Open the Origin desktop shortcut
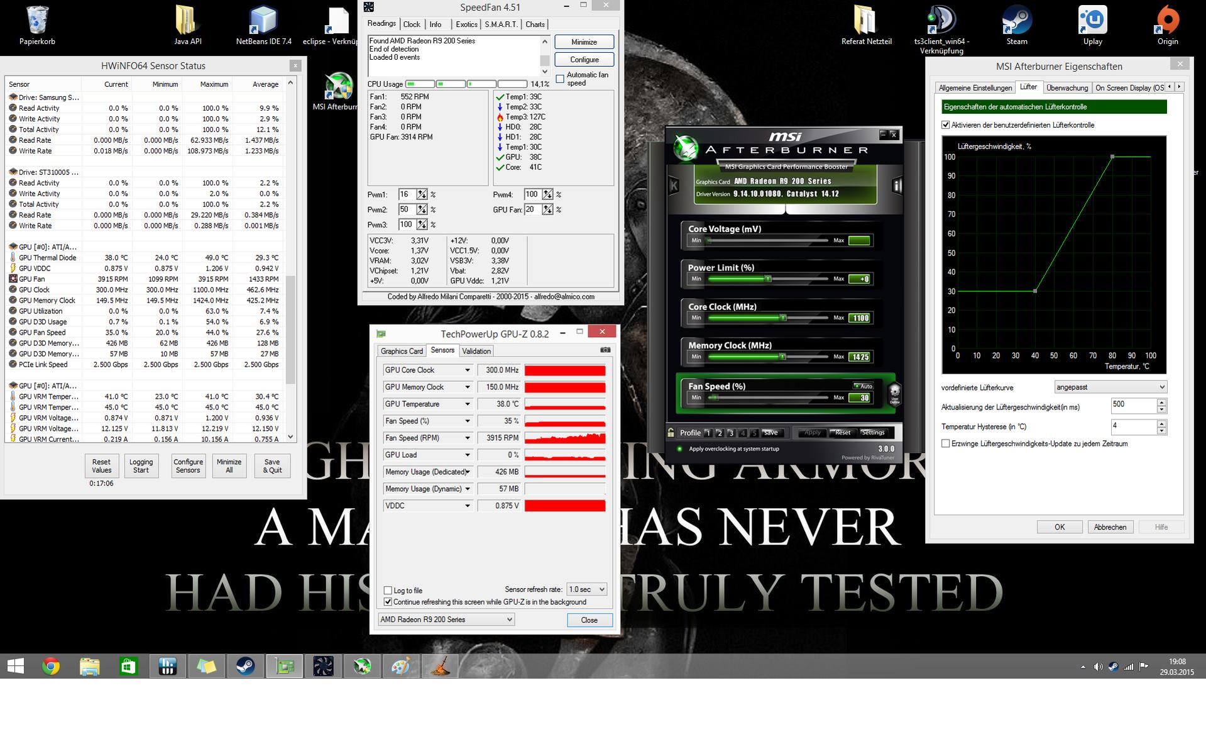 1168,25
